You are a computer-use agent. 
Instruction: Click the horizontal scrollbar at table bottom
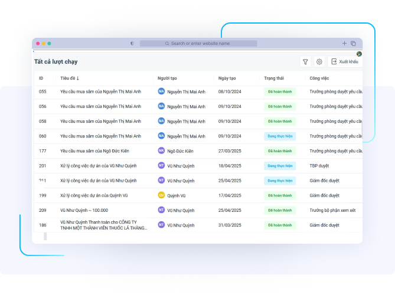pyautogui.click(x=45, y=236)
